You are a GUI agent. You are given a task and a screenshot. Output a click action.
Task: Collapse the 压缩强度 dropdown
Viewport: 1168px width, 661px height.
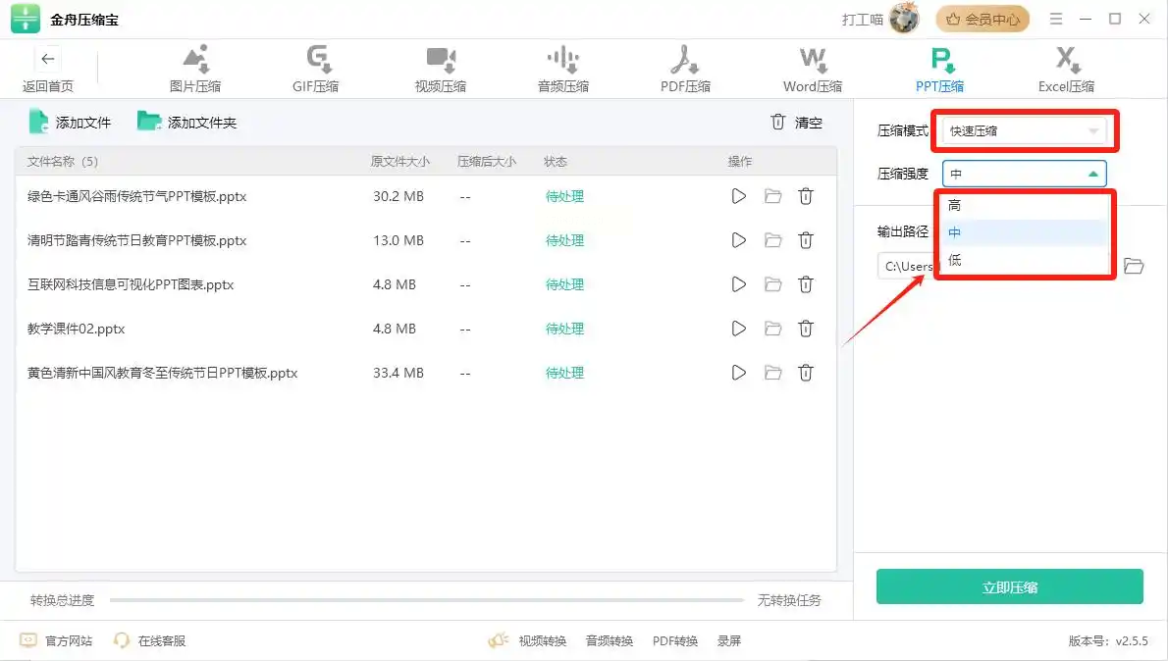(1025, 175)
